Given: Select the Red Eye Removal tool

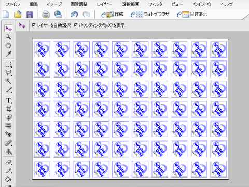Looking at the screenshot, I should [8, 134].
